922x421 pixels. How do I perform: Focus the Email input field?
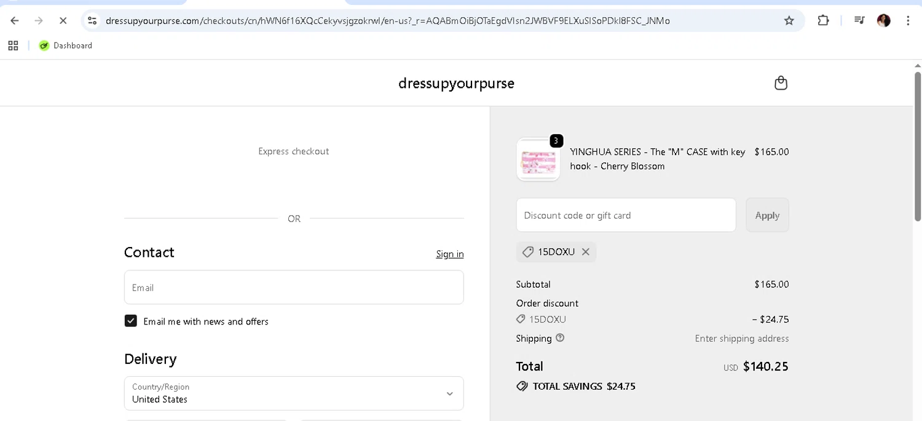point(294,287)
